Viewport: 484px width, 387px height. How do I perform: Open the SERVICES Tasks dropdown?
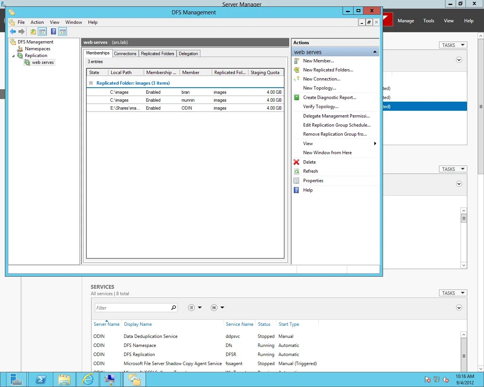452,293
